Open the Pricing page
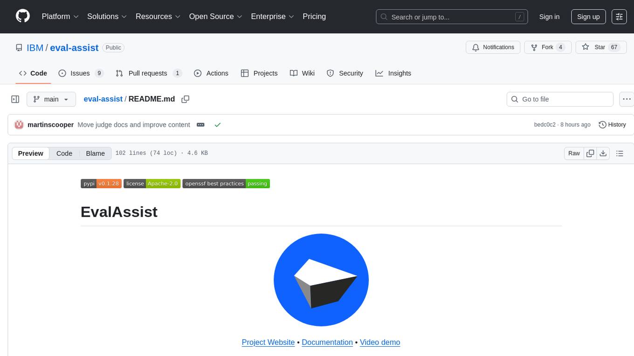The height and width of the screenshot is (356, 634). pyautogui.click(x=314, y=16)
